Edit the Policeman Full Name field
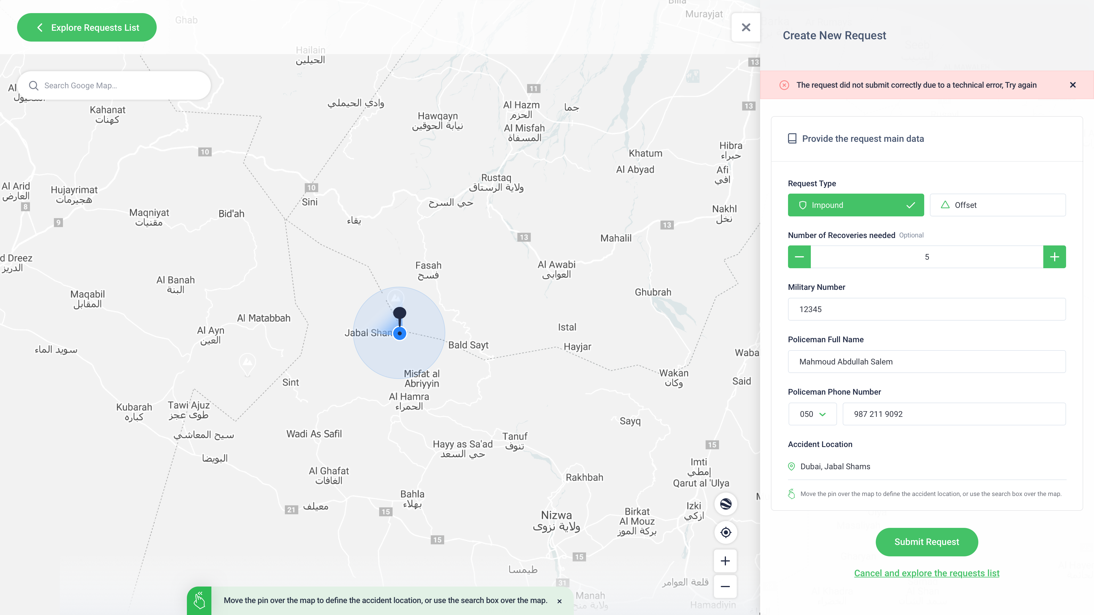The image size is (1094, 615). tap(927, 362)
